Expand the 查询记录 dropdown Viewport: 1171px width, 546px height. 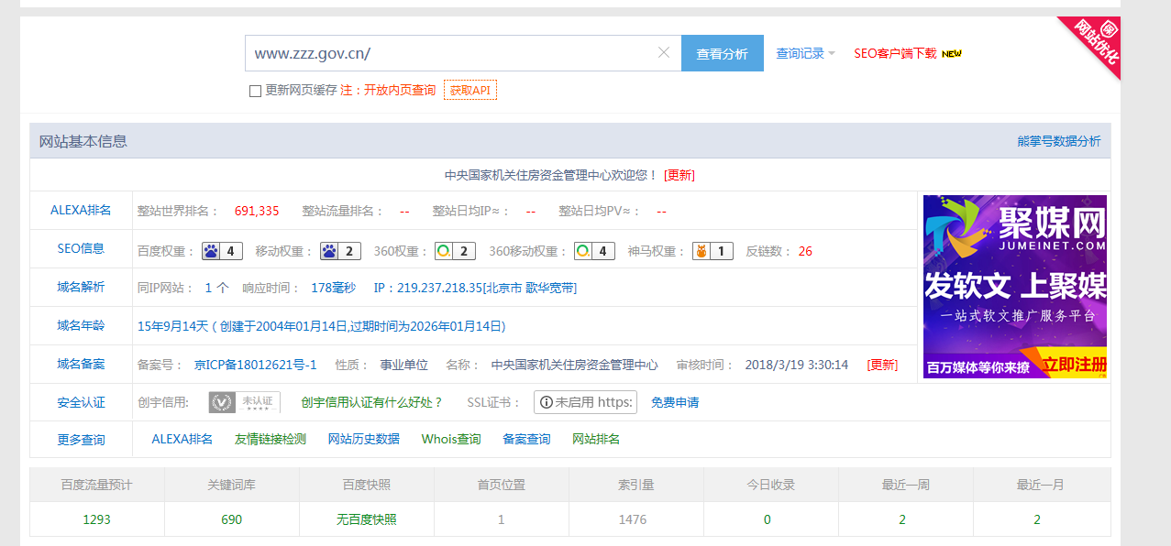[x=805, y=54]
